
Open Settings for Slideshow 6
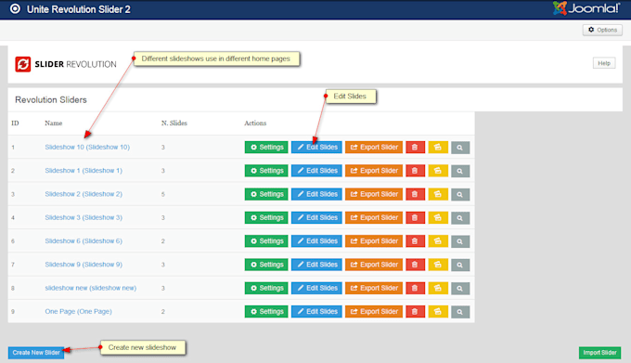coord(266,241)
